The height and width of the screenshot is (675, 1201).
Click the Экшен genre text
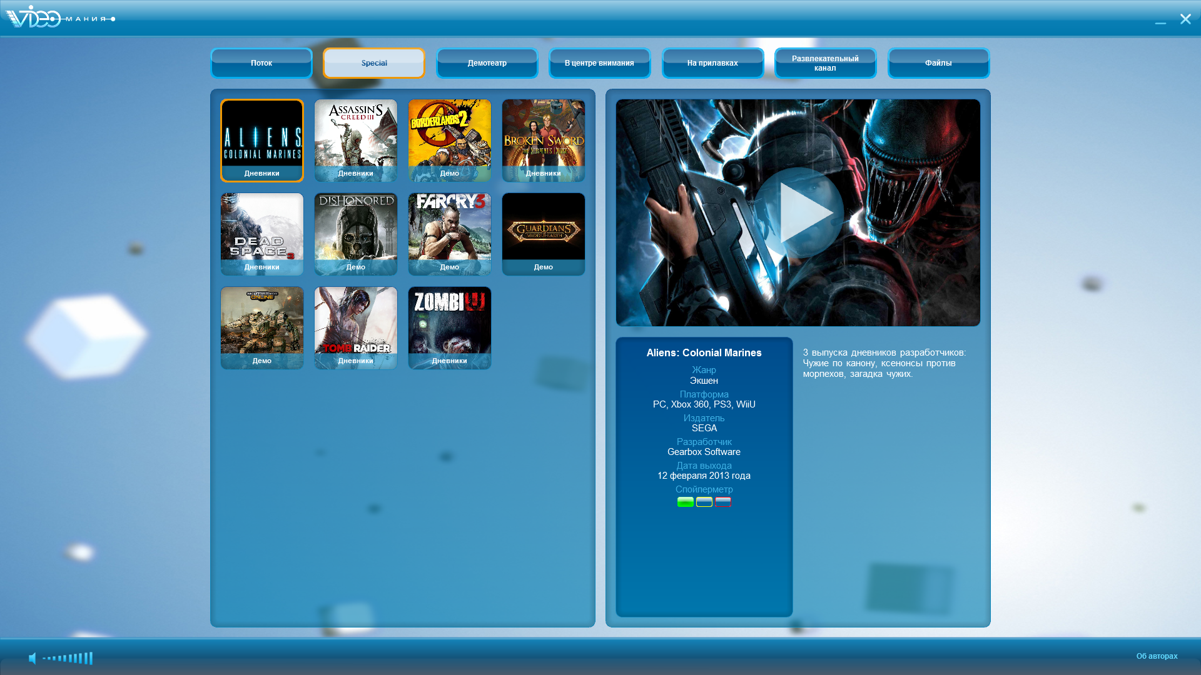click(704, 381)
